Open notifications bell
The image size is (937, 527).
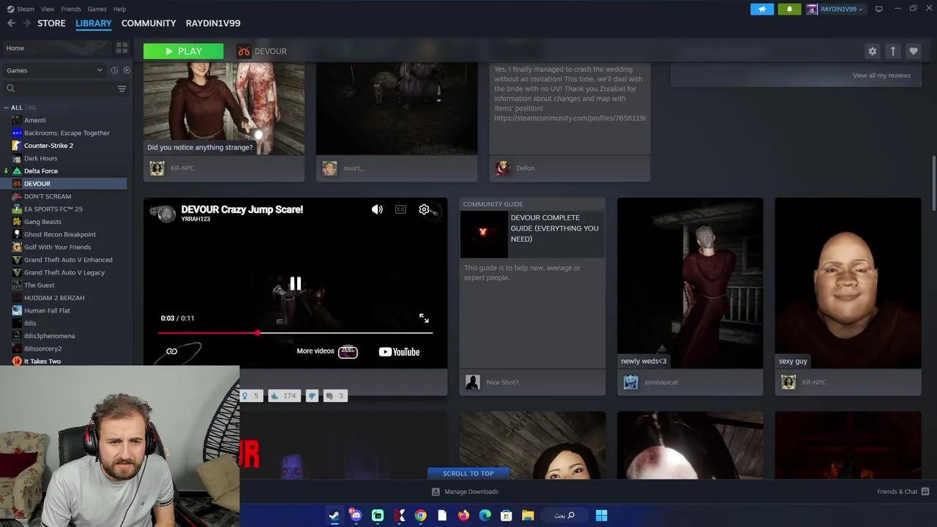tap(789, 9)
